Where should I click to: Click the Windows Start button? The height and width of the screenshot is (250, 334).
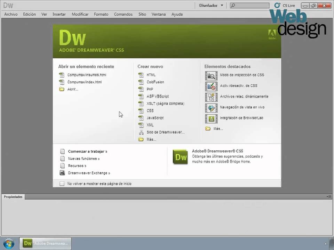[x=9, y=244]
